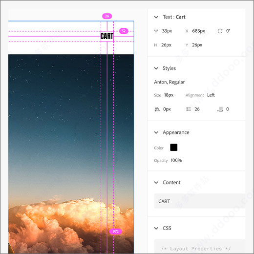This screenshot has width=254, height=254.
Task: Click the paragraph spacing value 0
Action: (x=228, y=109)
